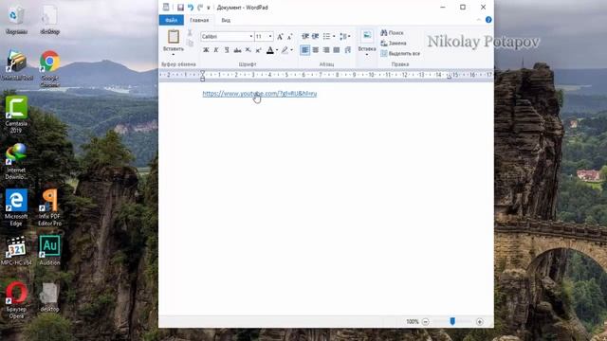This screenshot has height=341, width=607.
Task: Toggle superscript formatting
Action: (258, 50)
